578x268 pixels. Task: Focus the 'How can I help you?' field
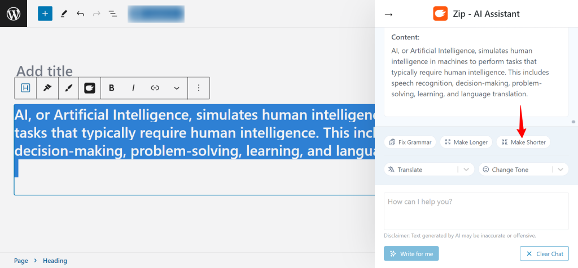coord(476,211)
